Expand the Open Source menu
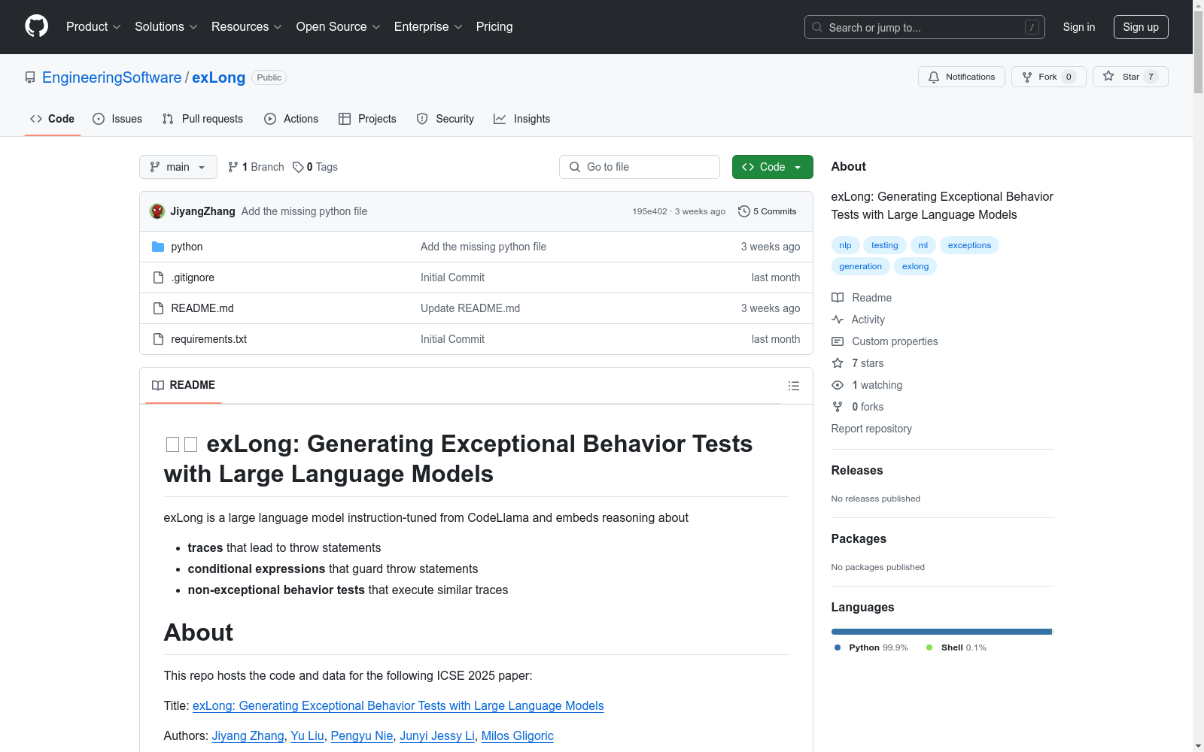This screenshot has width=1204, height=752. [x=339, y=27]
